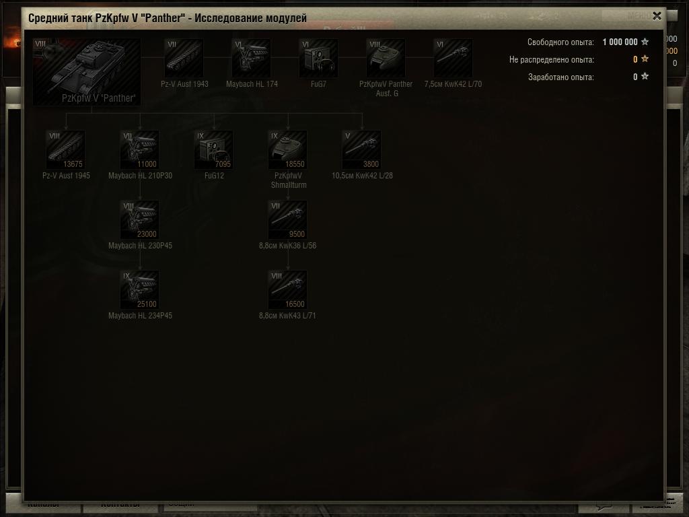Click the undistributed experience gold star icon
Image resolution: width=689 pixels, height=517 pixels.
tap(645, 59)
